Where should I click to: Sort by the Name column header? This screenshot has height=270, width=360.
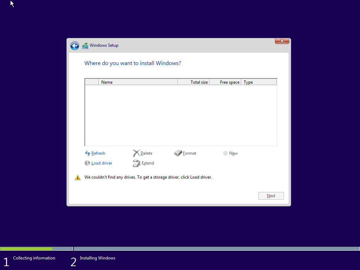click(138, 82)
